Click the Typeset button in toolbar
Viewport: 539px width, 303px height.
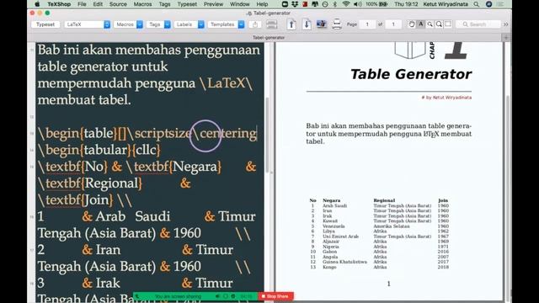click(45, 24)
